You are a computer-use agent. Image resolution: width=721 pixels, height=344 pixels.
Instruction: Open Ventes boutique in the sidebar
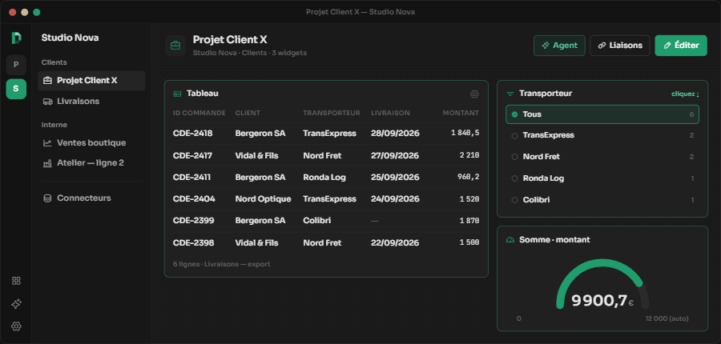91,143
